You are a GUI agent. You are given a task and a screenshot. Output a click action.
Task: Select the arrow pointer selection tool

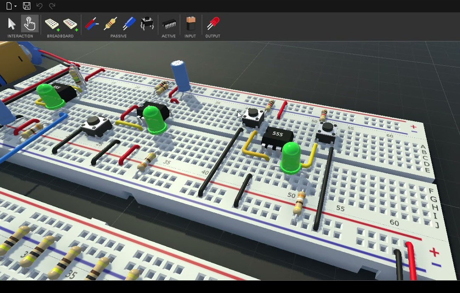(12, 24)
